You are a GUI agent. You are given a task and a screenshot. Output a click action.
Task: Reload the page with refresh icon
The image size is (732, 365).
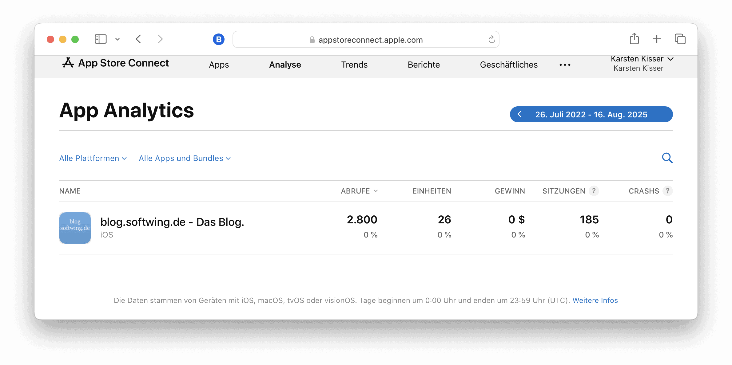tap(491, 39)
